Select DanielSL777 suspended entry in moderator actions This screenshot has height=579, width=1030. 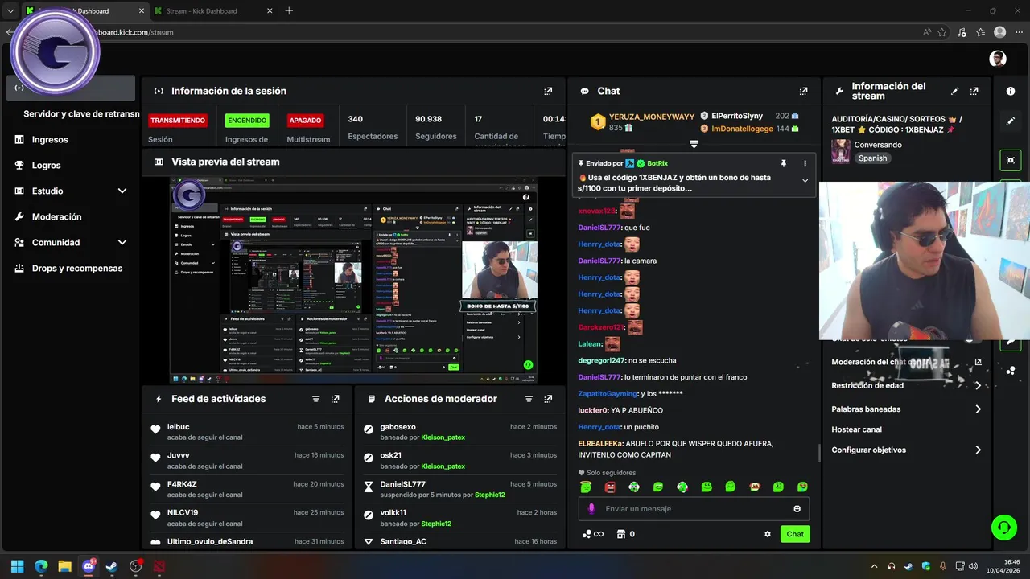(459, 489)
